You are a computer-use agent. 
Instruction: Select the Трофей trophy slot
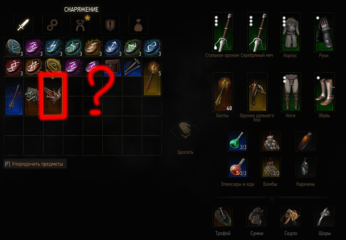(222, 217)
